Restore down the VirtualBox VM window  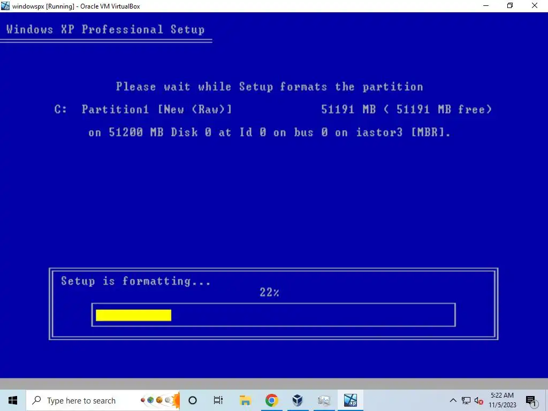tap(510, 5)
